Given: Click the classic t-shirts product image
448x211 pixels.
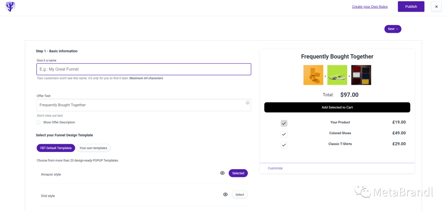Looking at the screenshot, I should click(x=361, y=75).
